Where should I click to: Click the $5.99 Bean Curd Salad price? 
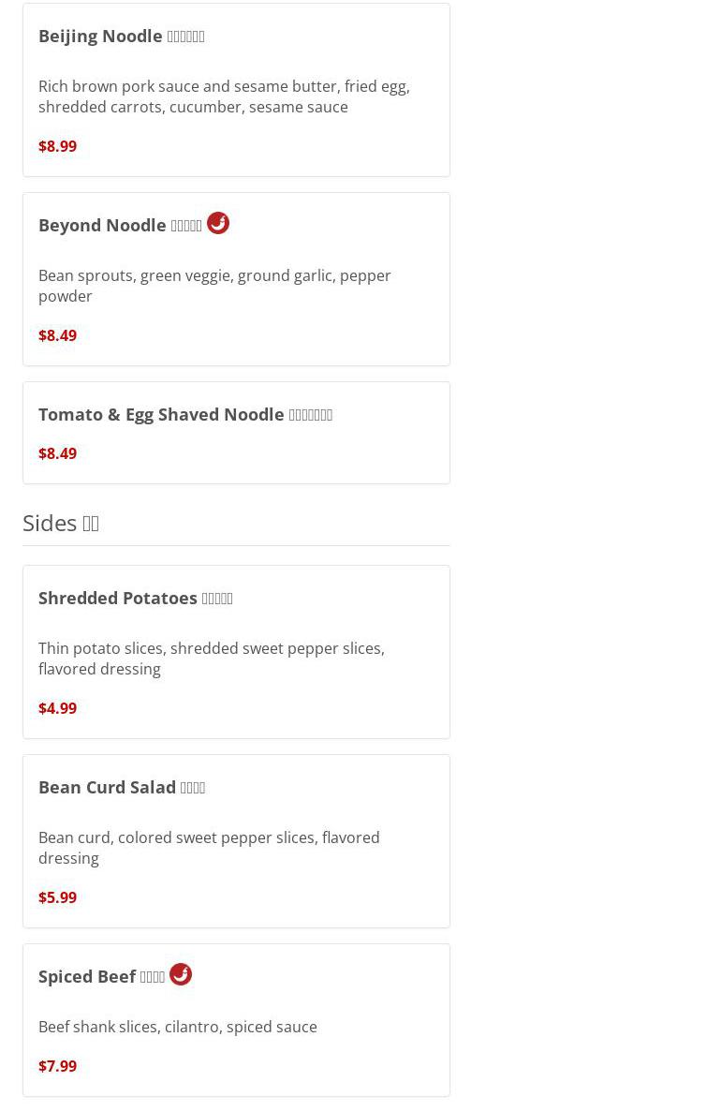[x=57, y=897]
